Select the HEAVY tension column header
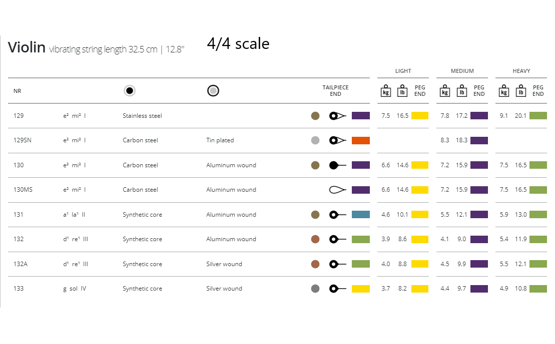Screen dimensions: 555x344 pyautogui.click(x=521, y=71)
